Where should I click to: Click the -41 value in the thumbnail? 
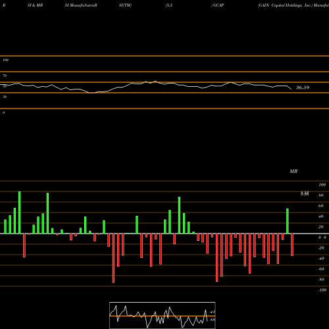213,312
